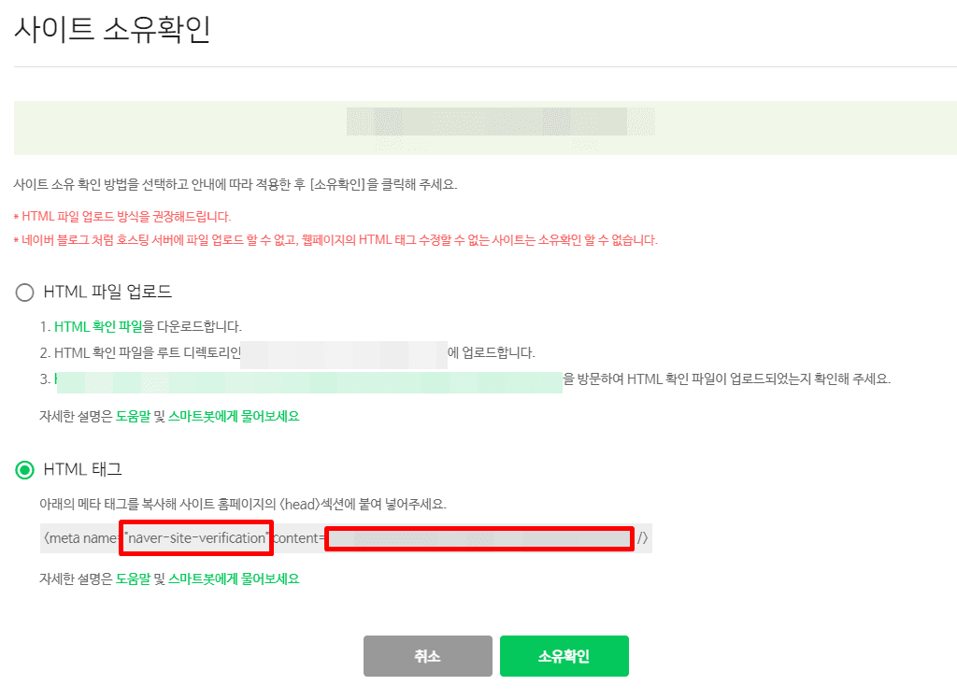Click the gray 취소 button
This screenshot has width=957, height=700.
coord(427,656)
